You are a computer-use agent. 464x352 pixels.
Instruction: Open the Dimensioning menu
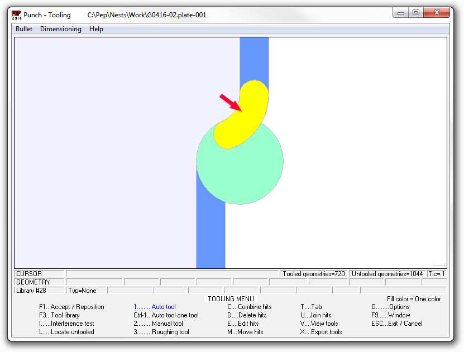(x=60, y=29)
